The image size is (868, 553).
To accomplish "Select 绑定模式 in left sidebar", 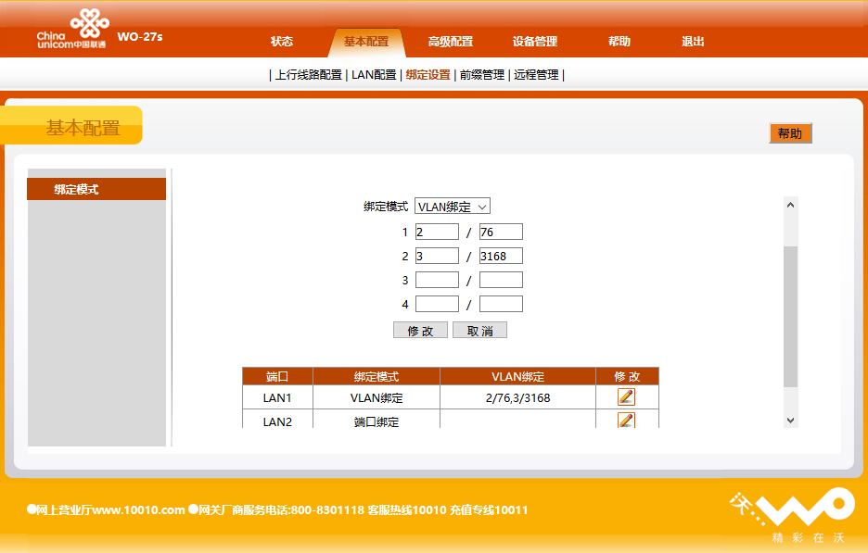I will click(96, 189).
